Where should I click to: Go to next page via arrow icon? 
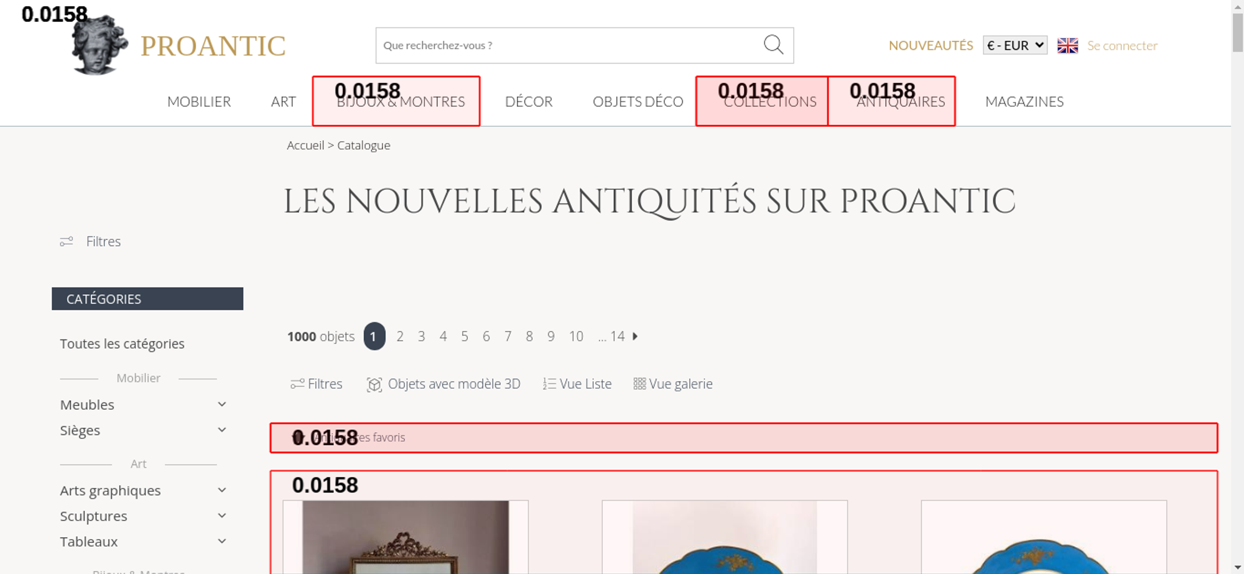[635, 336]
